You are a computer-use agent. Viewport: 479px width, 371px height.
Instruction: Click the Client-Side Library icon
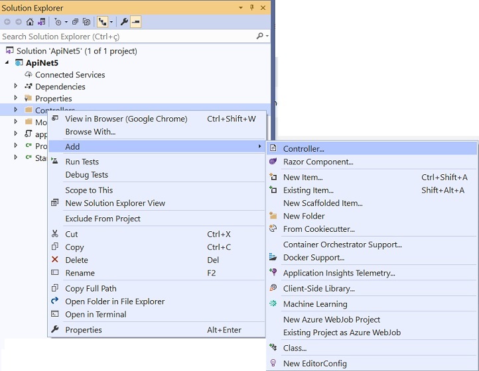[273, 288]
